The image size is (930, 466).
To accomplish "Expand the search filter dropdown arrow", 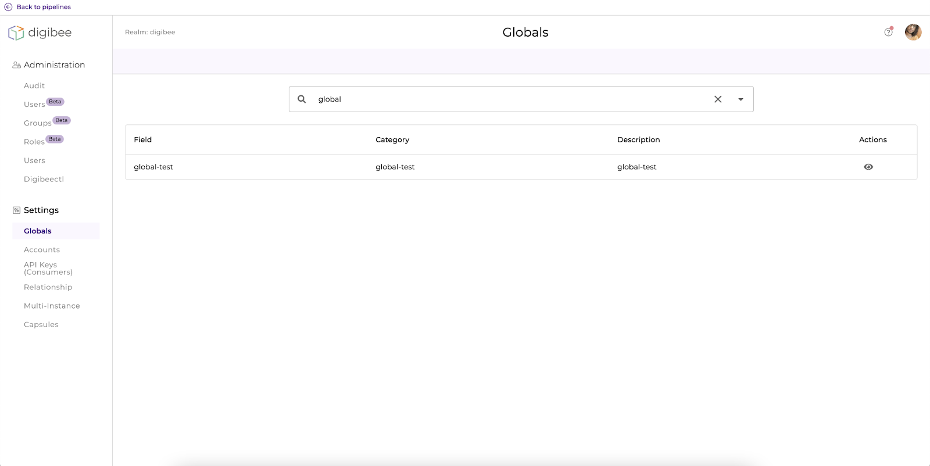I will [x=741, y=99].
